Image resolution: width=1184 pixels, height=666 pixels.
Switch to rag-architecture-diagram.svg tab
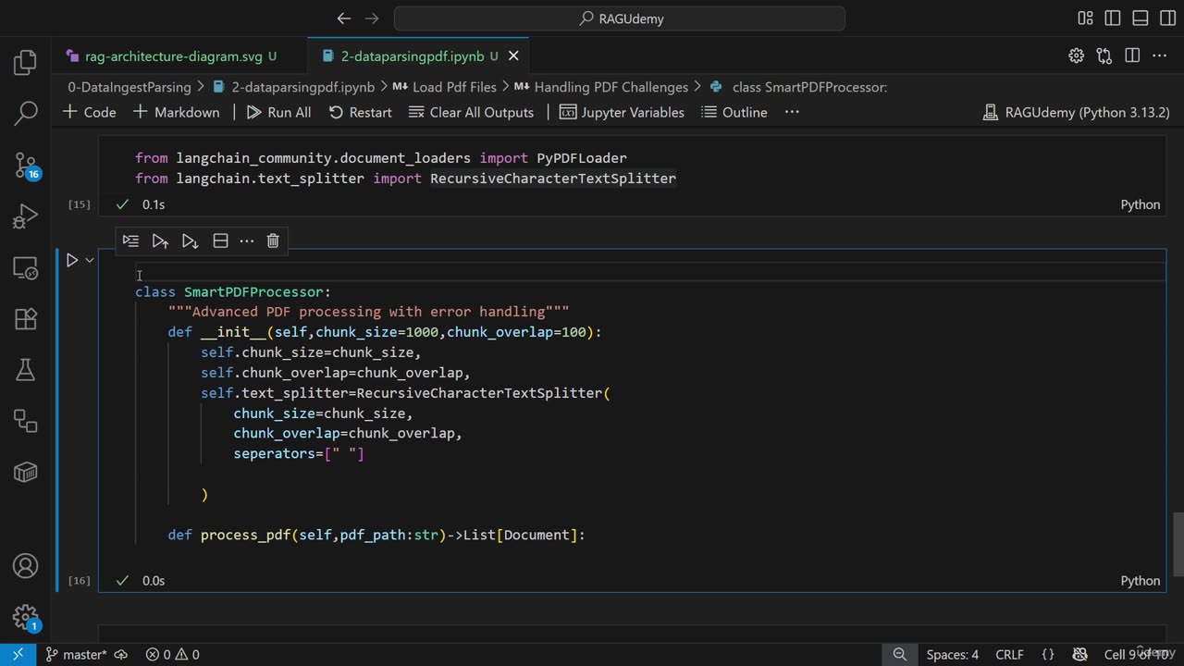[173, 56]
